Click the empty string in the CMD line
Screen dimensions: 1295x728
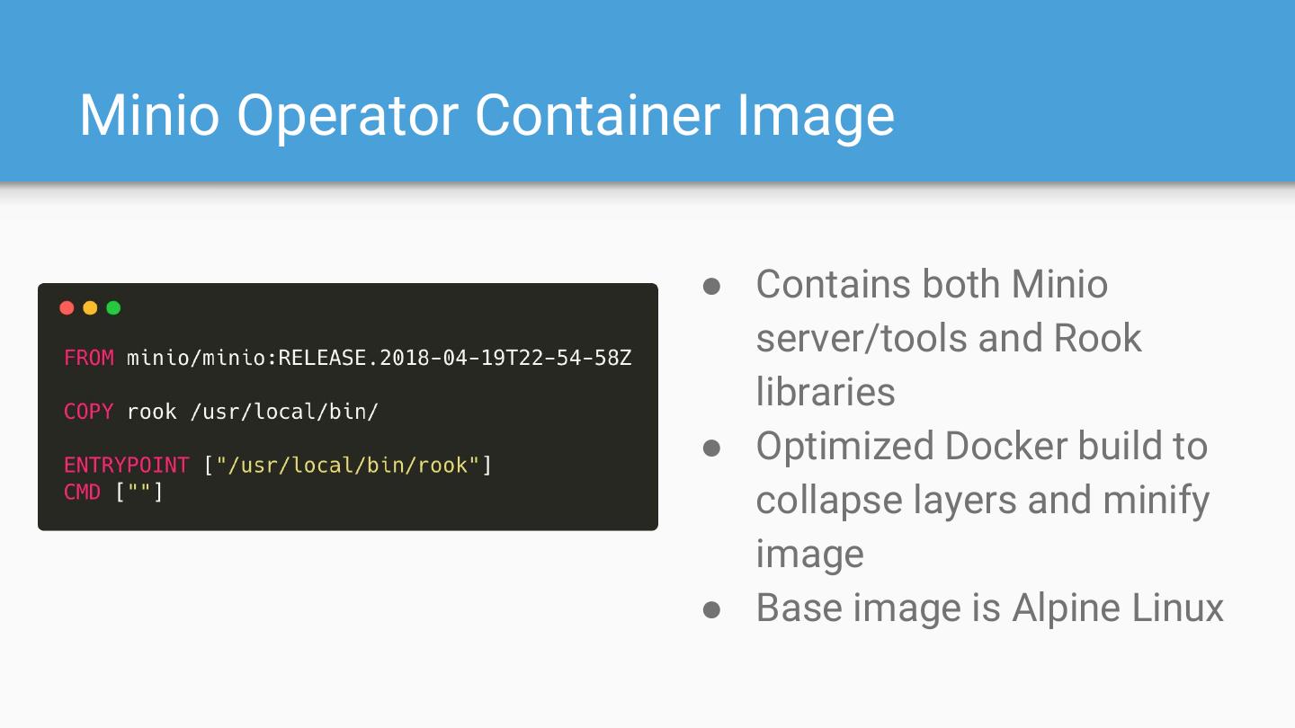tap(139, 492)
